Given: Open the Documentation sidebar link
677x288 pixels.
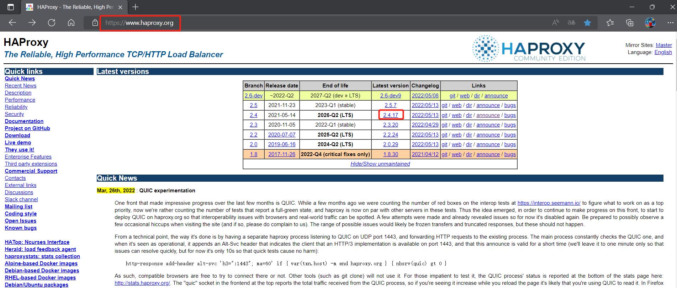Looking at the screenshot, I should 24,121.
